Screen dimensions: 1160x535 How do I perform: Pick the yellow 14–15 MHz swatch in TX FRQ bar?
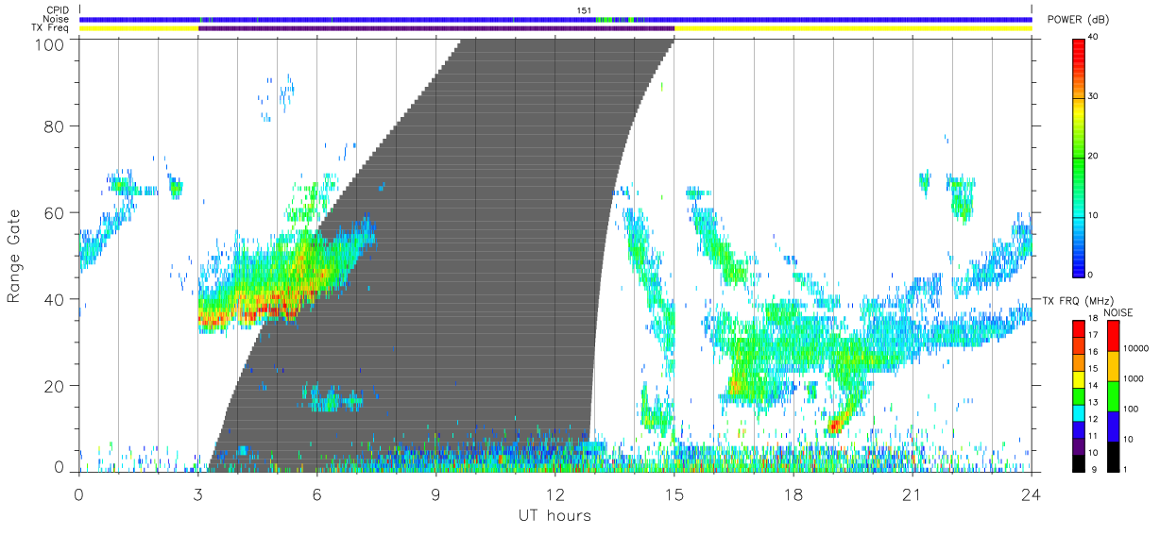click(x=1080, y=378)
